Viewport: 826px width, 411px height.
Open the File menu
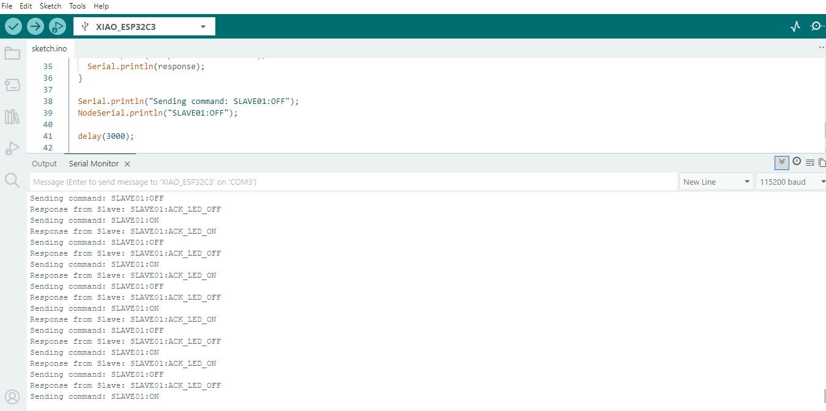7,6
